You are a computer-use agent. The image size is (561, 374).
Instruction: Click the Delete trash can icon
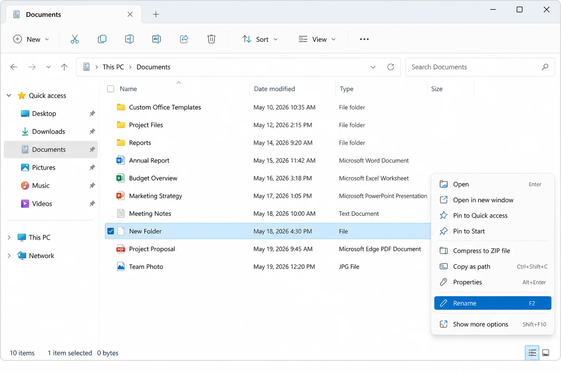211,39
